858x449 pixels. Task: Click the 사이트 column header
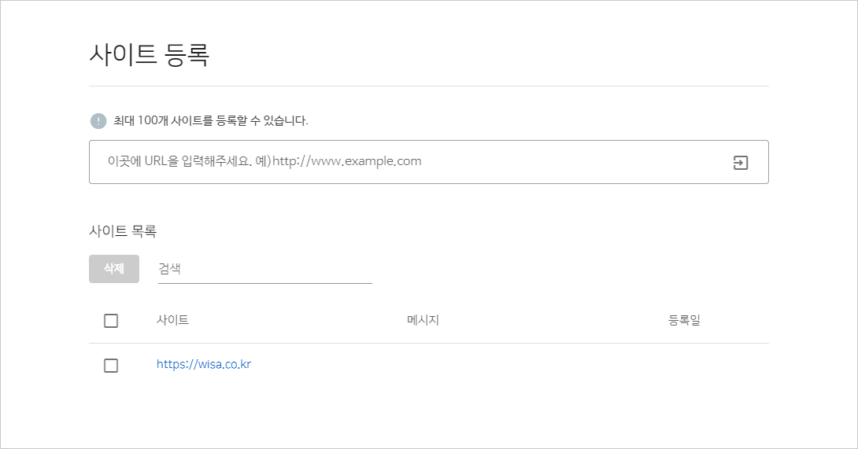(x=173, y=320)
